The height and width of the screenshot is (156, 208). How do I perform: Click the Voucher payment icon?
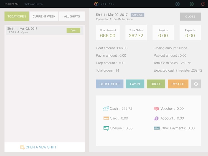pyautogui.click(x=156, y=109)
